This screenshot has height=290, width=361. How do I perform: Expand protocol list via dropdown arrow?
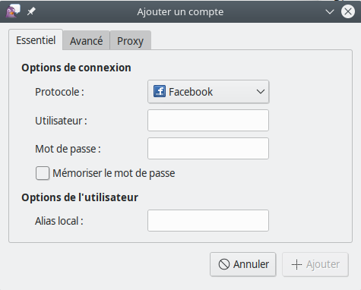click(261, 92)
